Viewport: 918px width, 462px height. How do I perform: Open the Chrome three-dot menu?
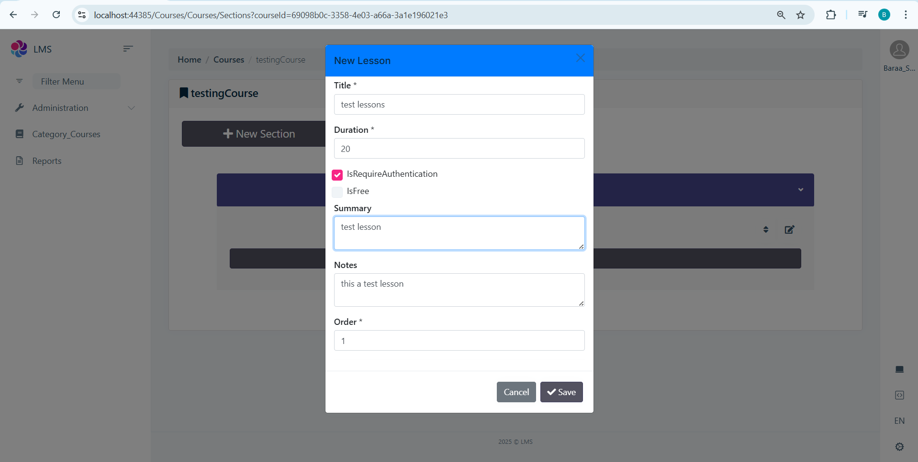coord(906,15)
